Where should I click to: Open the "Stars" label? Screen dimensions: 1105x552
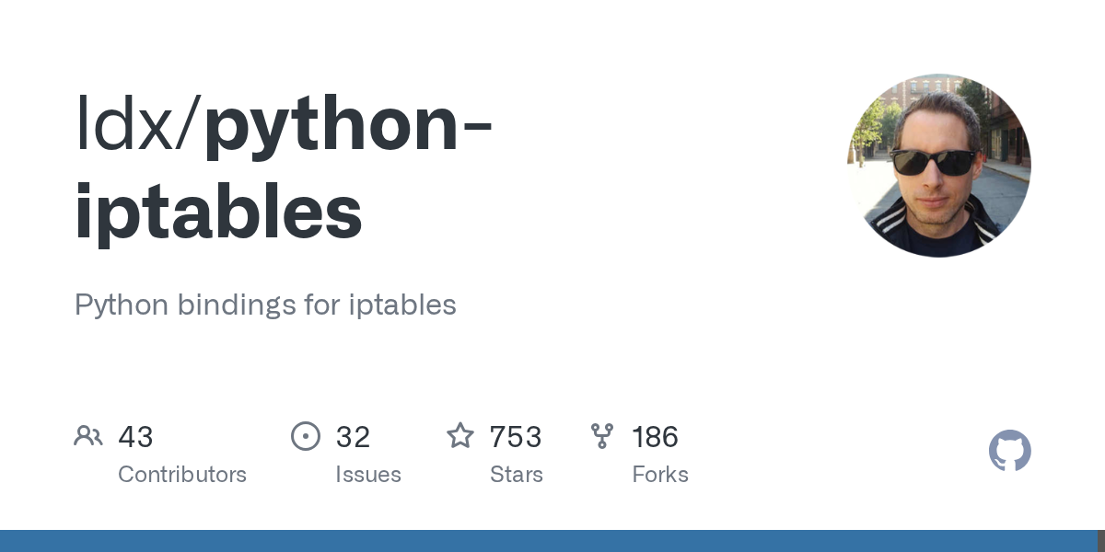(x=517, y=475)
